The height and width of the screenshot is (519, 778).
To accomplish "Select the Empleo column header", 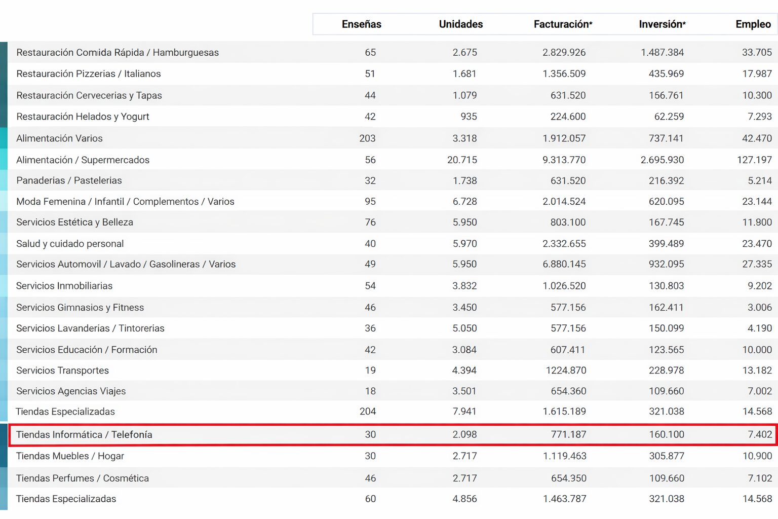I will [753, 24].
